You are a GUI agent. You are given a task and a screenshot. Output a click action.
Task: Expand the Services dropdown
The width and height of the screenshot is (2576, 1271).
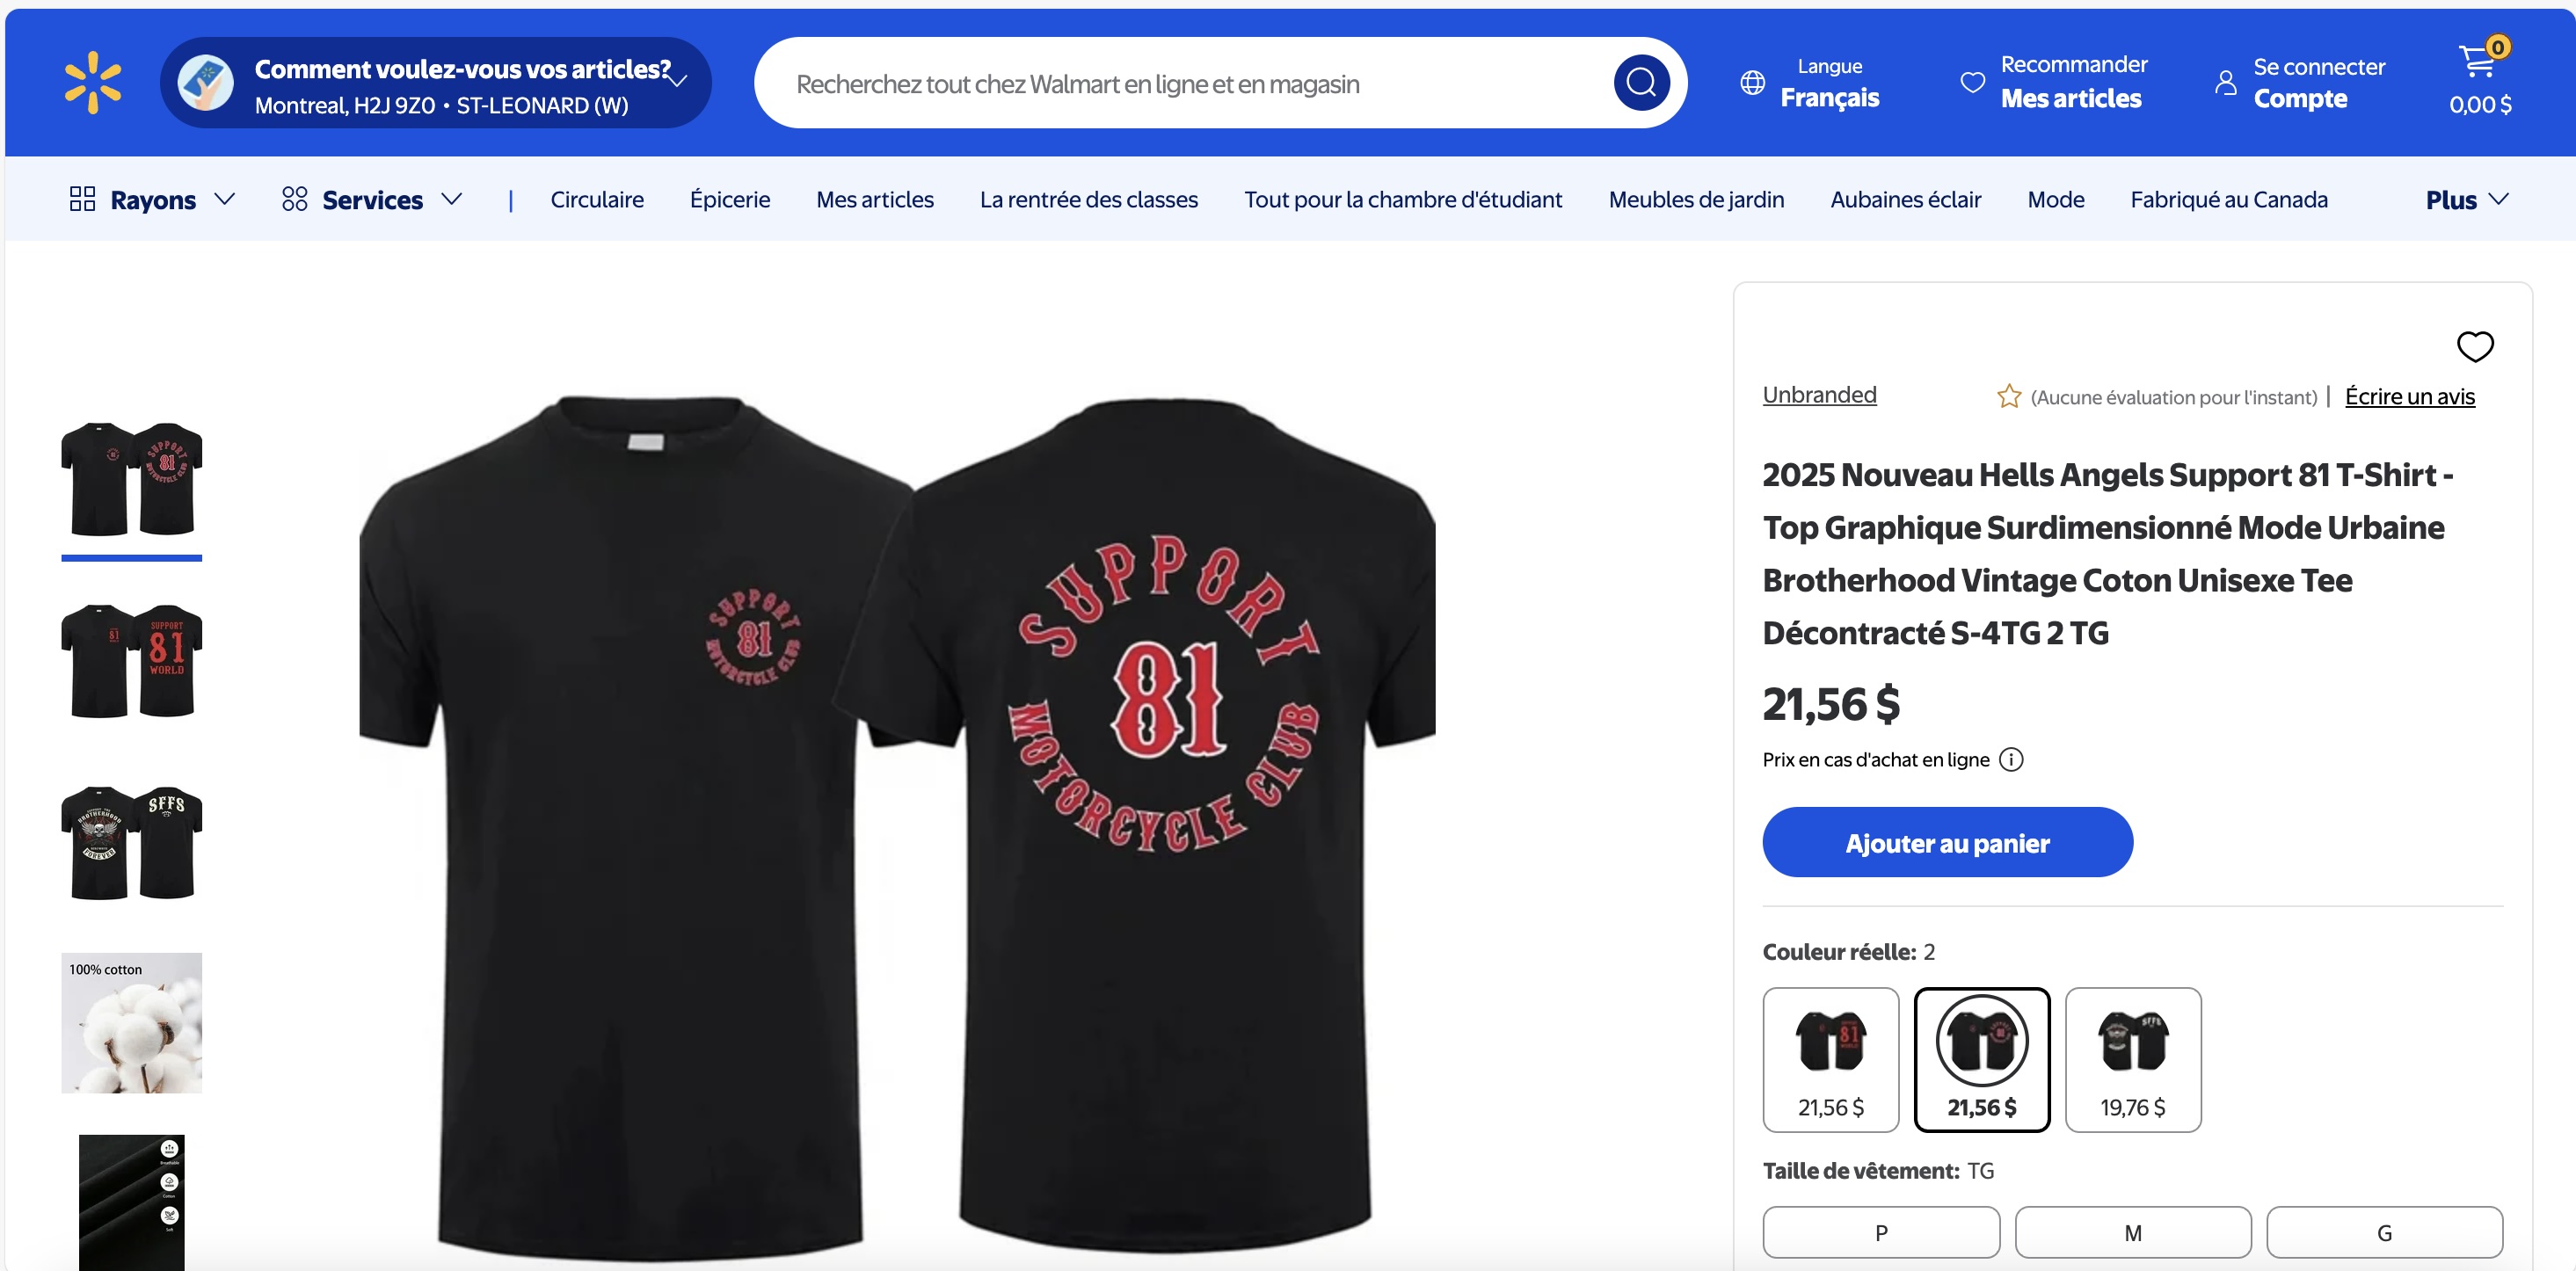tap(372, 200)
